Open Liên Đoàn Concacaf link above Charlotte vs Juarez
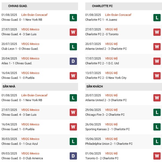The width and height of the screenshot is (162, 162). click(x=118, y=15)
